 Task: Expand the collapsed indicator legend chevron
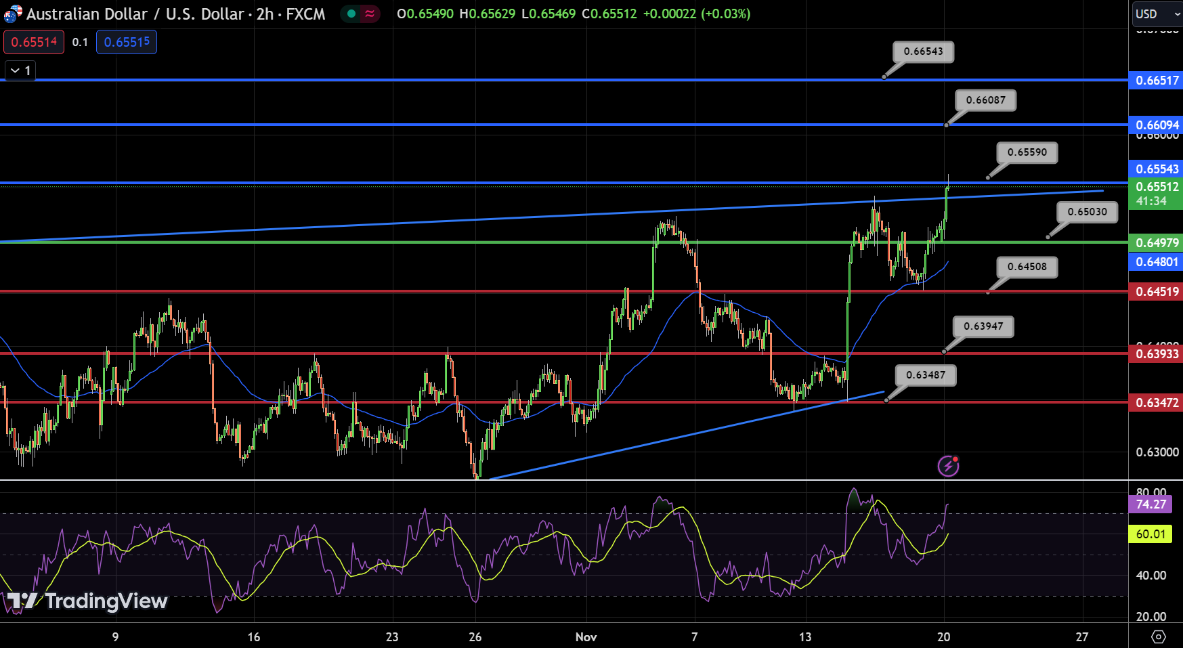click(x=20, y=70)
